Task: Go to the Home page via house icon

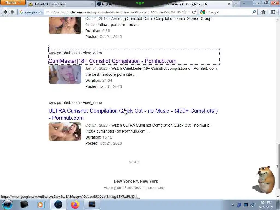Action: pyautogui.click(x=263, y=12)
